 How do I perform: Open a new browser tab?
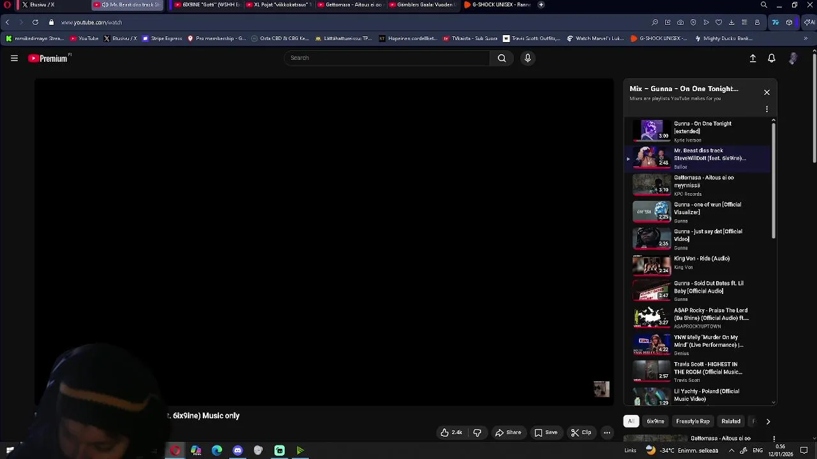pyautogui.click(x=541, y=4)
